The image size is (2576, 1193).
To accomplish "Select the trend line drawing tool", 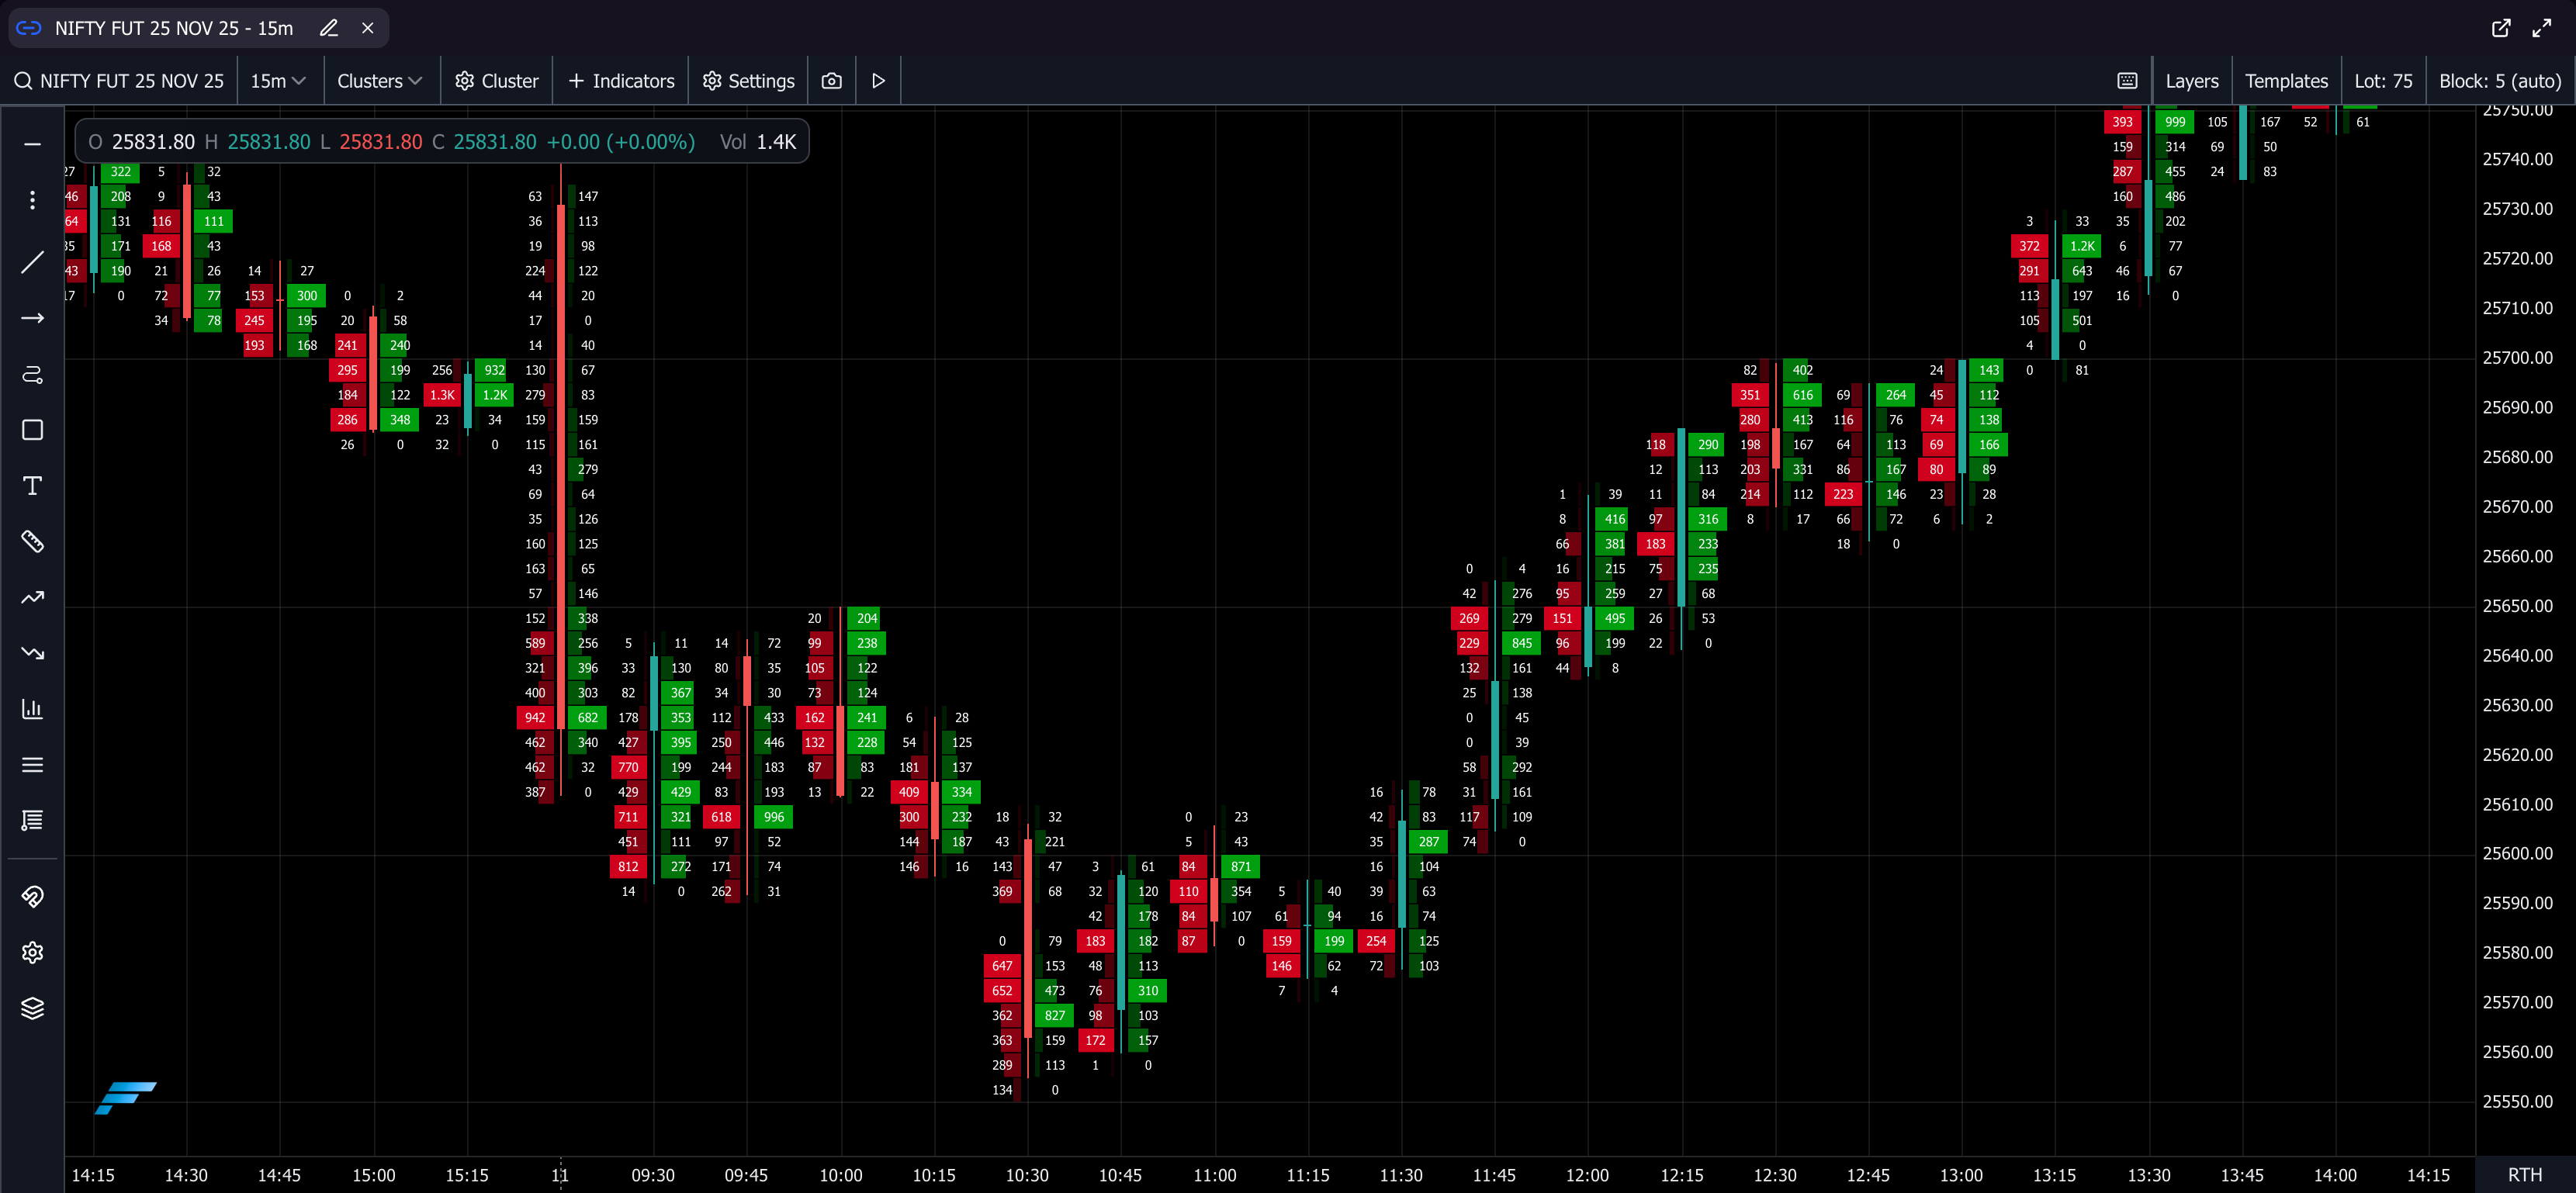I will (x=33, y=262).
